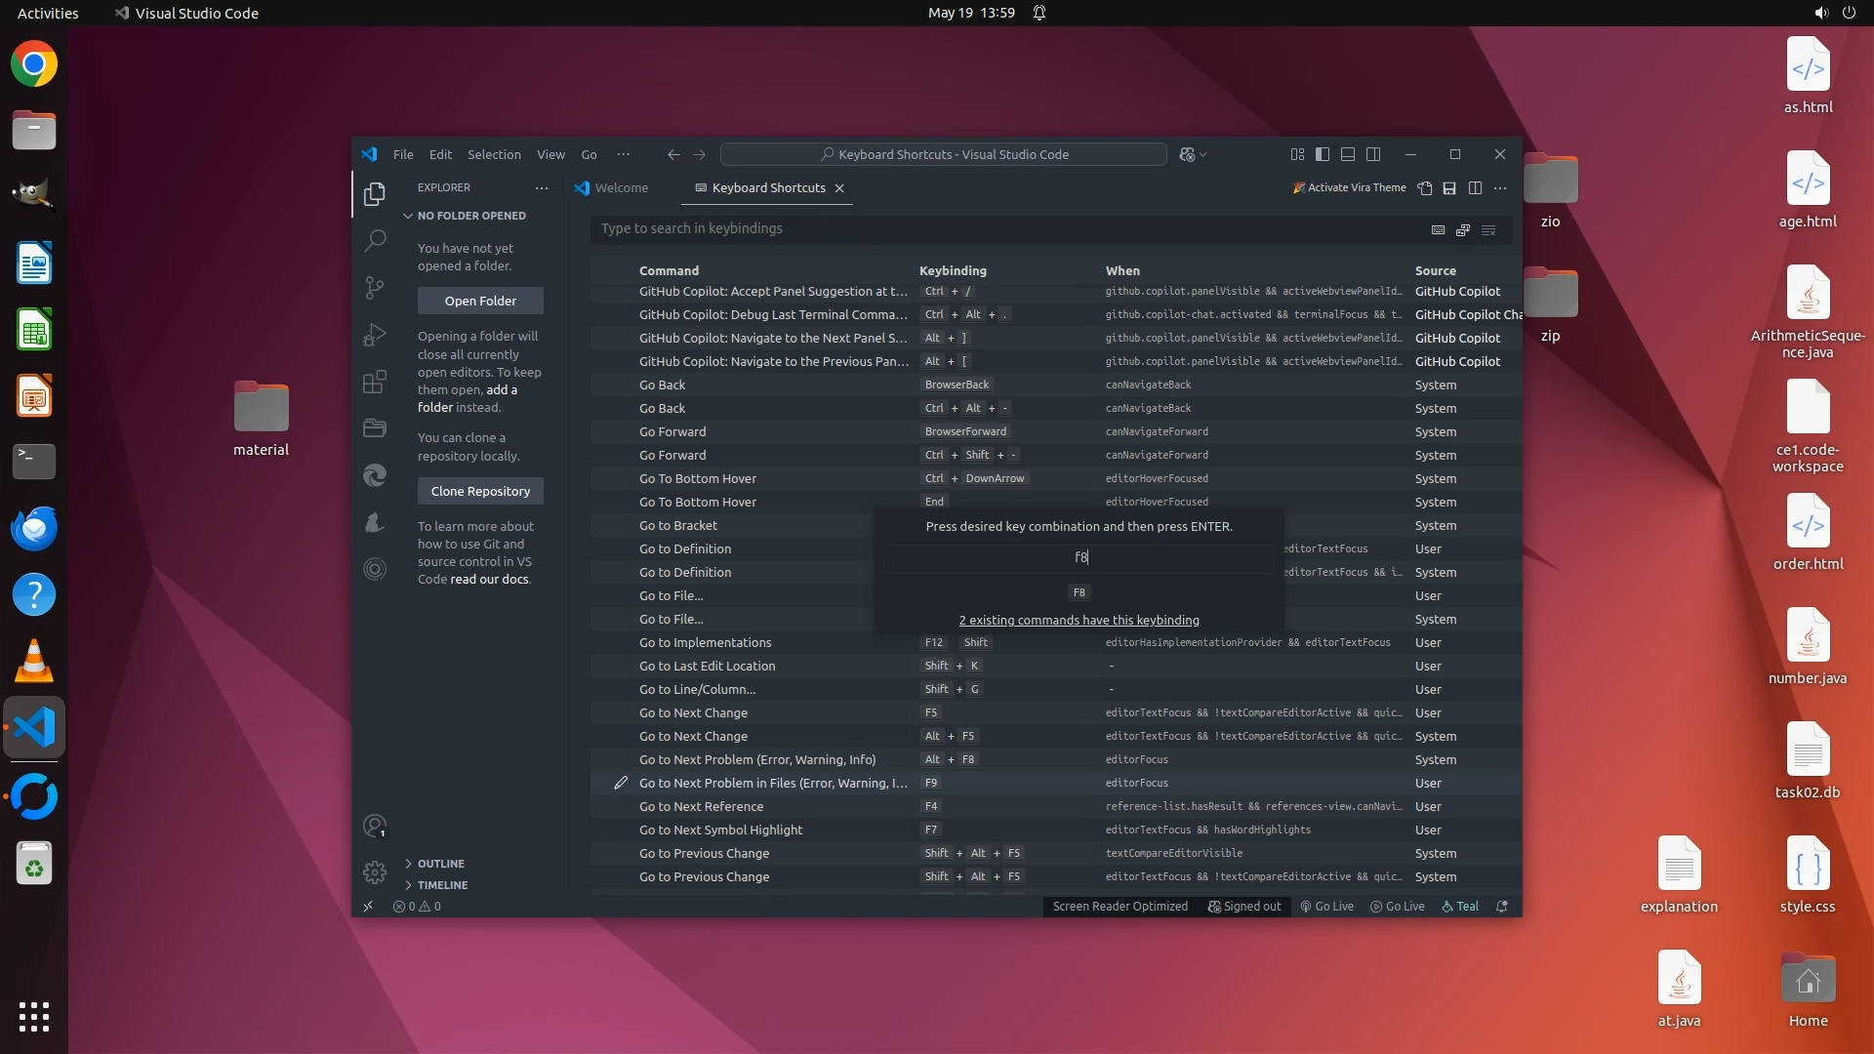Click the pencil edit keybinding icon
This screenshot has width=1874, height=1054.
[x=621, y=783]
